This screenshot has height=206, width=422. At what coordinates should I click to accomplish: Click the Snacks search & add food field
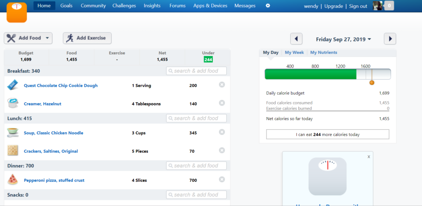197,195
